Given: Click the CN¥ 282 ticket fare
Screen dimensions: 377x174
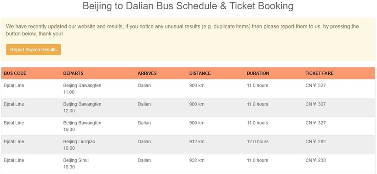Looking at the screenshot, I should pos(315,141).
